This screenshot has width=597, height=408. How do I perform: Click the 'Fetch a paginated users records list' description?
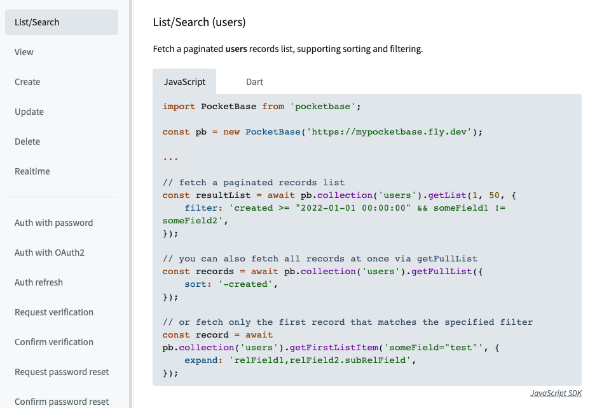coord(288,49)
